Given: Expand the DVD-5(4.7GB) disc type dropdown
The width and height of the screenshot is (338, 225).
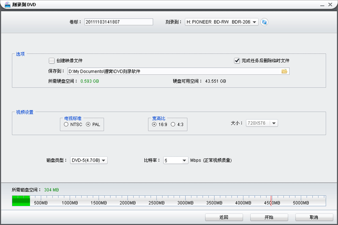Looking at the screenshot, I should [89, 160].
